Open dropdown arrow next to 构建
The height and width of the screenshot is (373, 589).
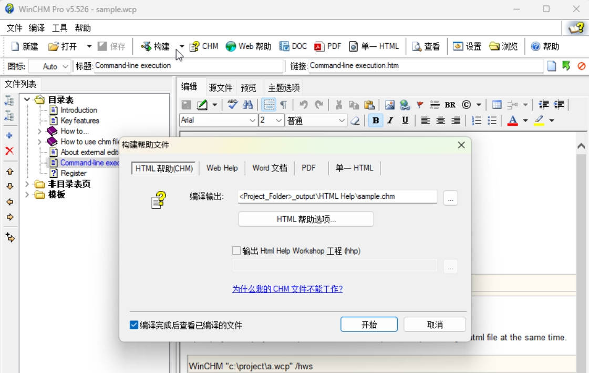point(181,46)
